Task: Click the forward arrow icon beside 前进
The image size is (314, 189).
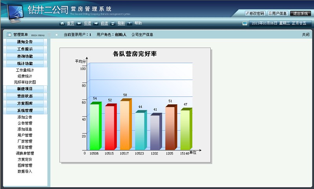Action: point(96,24)
